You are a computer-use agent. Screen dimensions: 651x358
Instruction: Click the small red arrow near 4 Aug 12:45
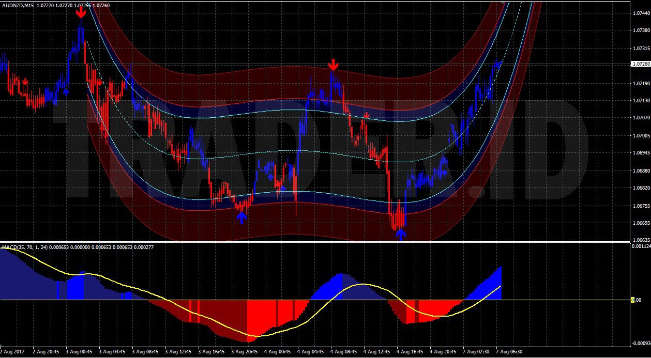(x=366, y=115)
